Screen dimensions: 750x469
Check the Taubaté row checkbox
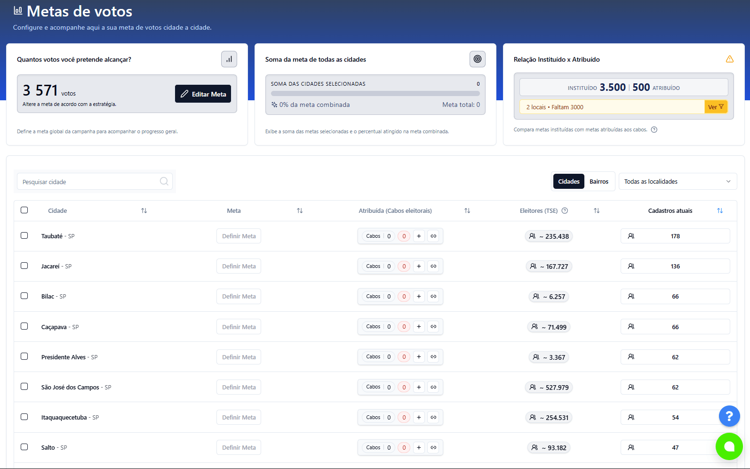pyautogui.click(x=24, y=235)
